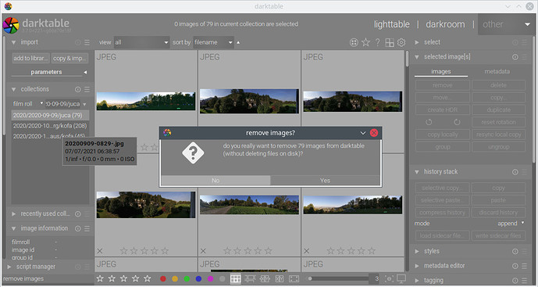
Task: Reset the selected image[s] module
Action: coord(515,57)
